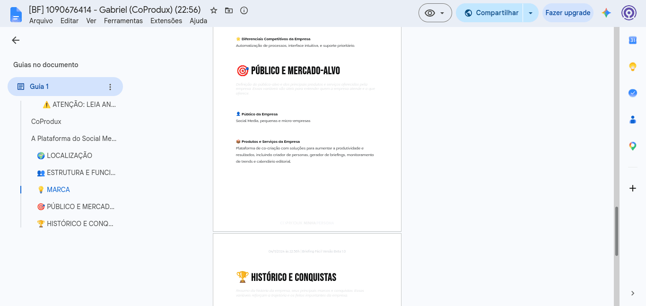Click the vertical scrollbar thumb
This screenshot has width=646, height=306.
pos(617,231)
